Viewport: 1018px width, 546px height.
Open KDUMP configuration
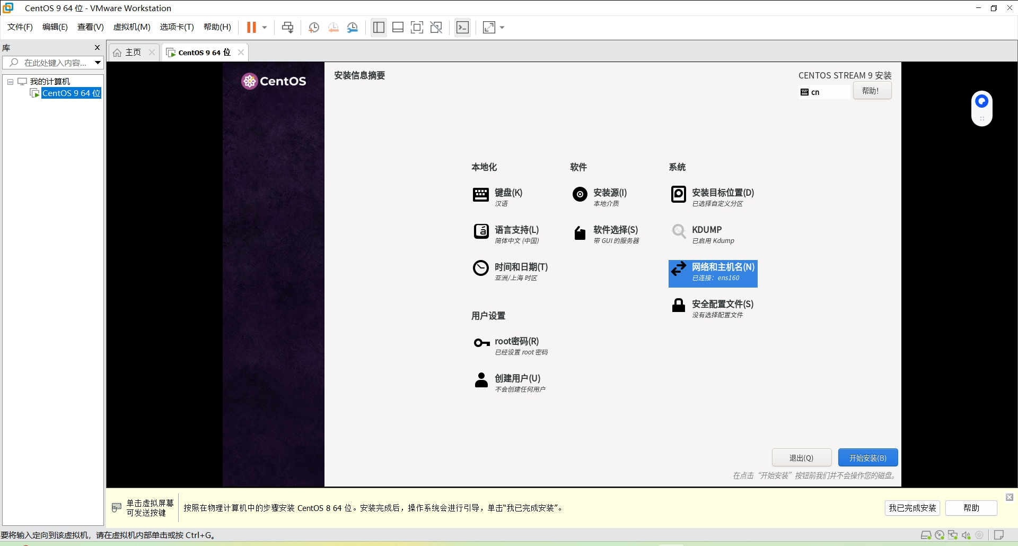(703, 234)
